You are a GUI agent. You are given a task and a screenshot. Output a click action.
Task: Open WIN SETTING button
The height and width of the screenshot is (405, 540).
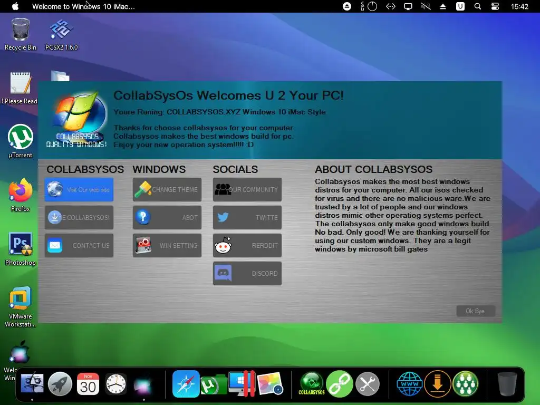click(167, 245)
